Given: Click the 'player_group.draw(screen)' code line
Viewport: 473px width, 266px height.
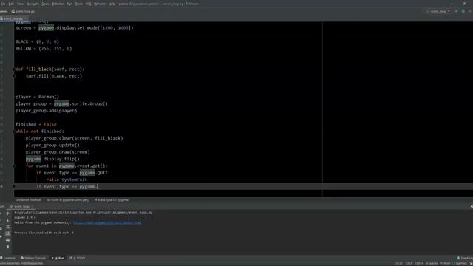Looking at the screenshot, I should click(58, 152).
